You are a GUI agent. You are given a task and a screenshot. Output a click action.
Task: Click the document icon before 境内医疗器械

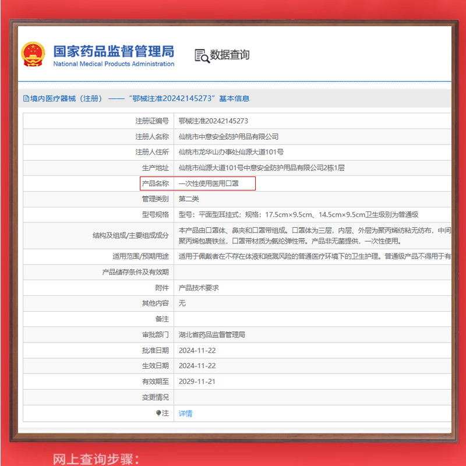[x=26, y=98]
